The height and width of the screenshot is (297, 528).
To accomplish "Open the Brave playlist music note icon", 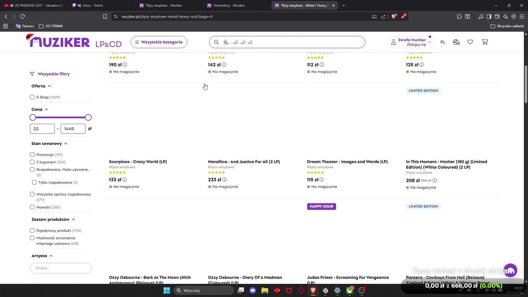I will (481, 16).
